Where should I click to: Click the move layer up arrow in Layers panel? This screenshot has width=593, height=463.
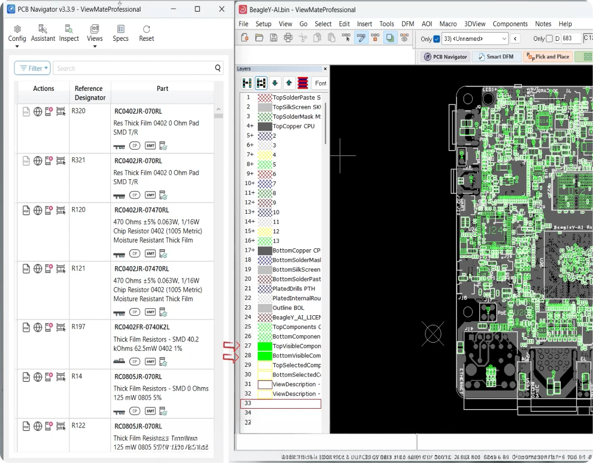(x=289, y=83)
